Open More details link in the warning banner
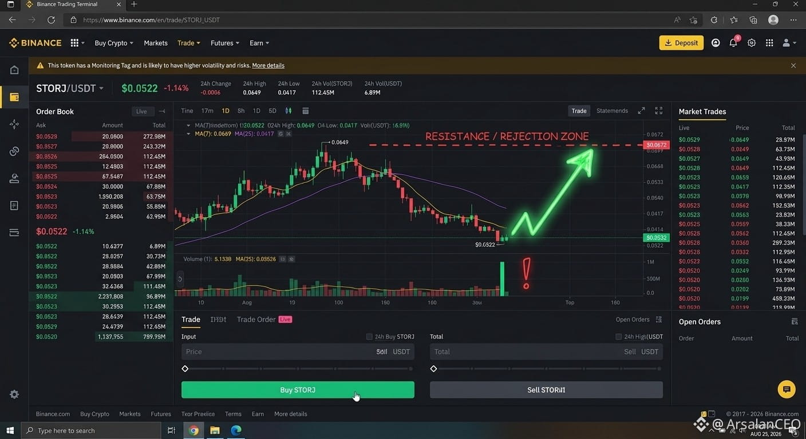The height and width of the screenshot is (439, 806). [268, 66]
